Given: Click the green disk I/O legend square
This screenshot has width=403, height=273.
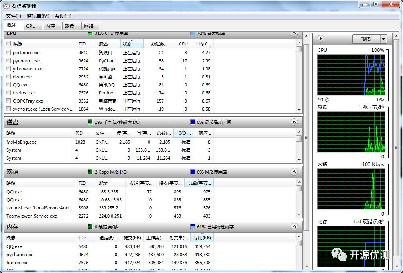Looking at the screenshot, I should click(x=90, y=122).
